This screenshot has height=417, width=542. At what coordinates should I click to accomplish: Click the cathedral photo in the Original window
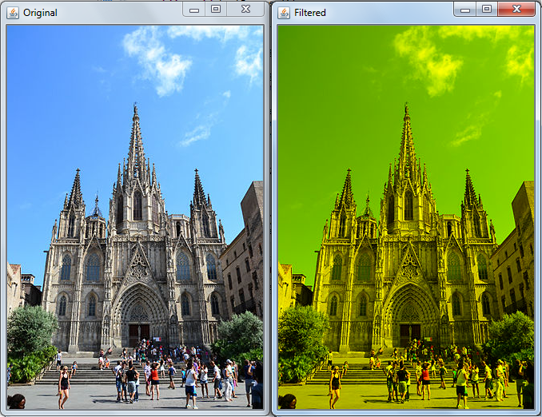135,217
